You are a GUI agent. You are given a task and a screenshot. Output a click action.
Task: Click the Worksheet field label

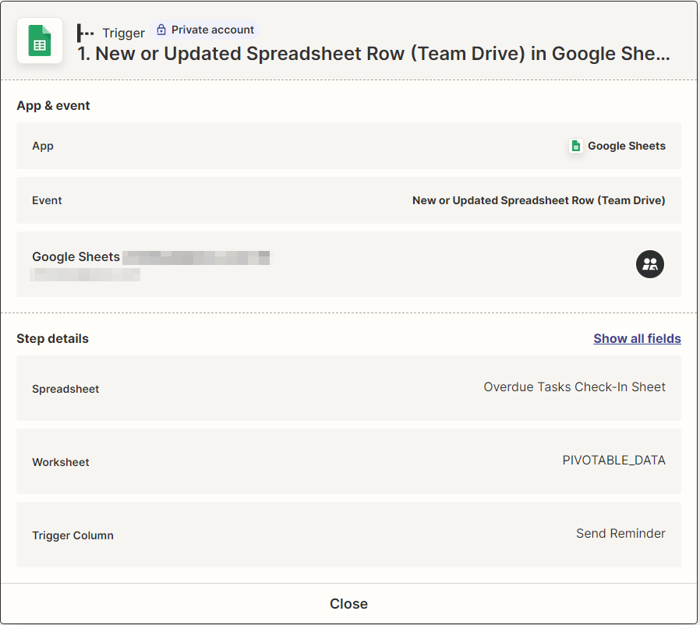(x=61, y=462)
